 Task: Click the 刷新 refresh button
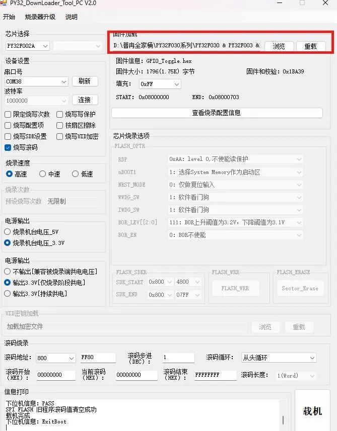click(x=85, y=81)
